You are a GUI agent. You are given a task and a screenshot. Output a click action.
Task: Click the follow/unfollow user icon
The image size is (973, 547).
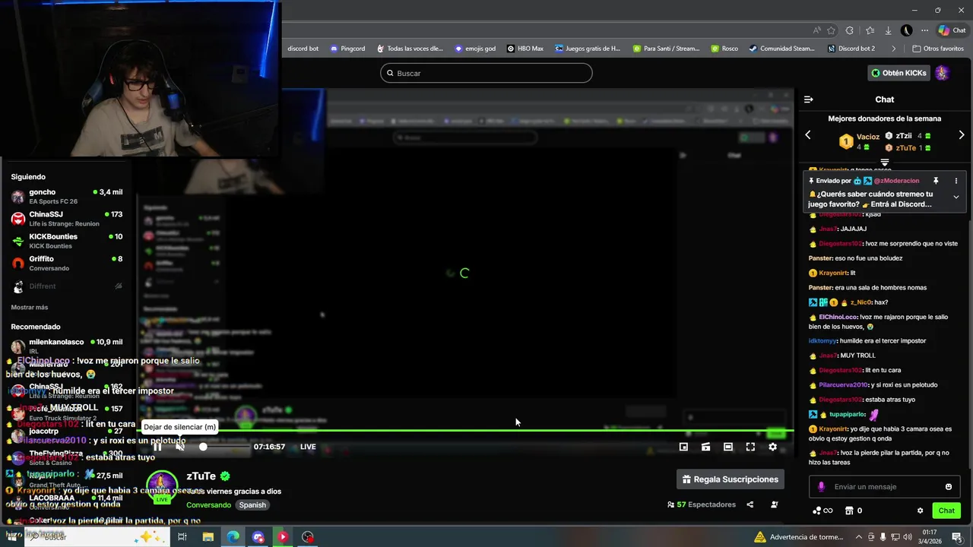[775, 504]
